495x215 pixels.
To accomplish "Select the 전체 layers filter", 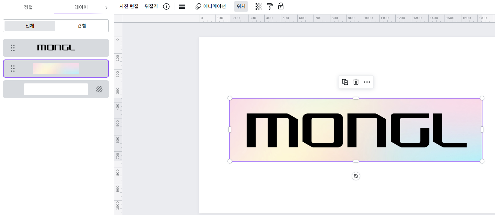I will [30, 26].
